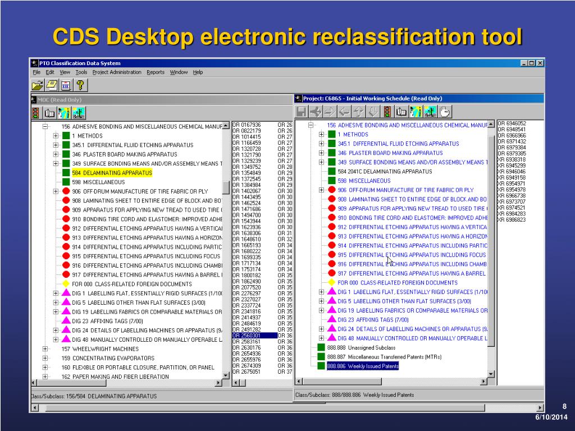The width and height of the screenshot is (575, 431).
Task: Select patent XR 6938318 in Project list
Action: point(512,159)
